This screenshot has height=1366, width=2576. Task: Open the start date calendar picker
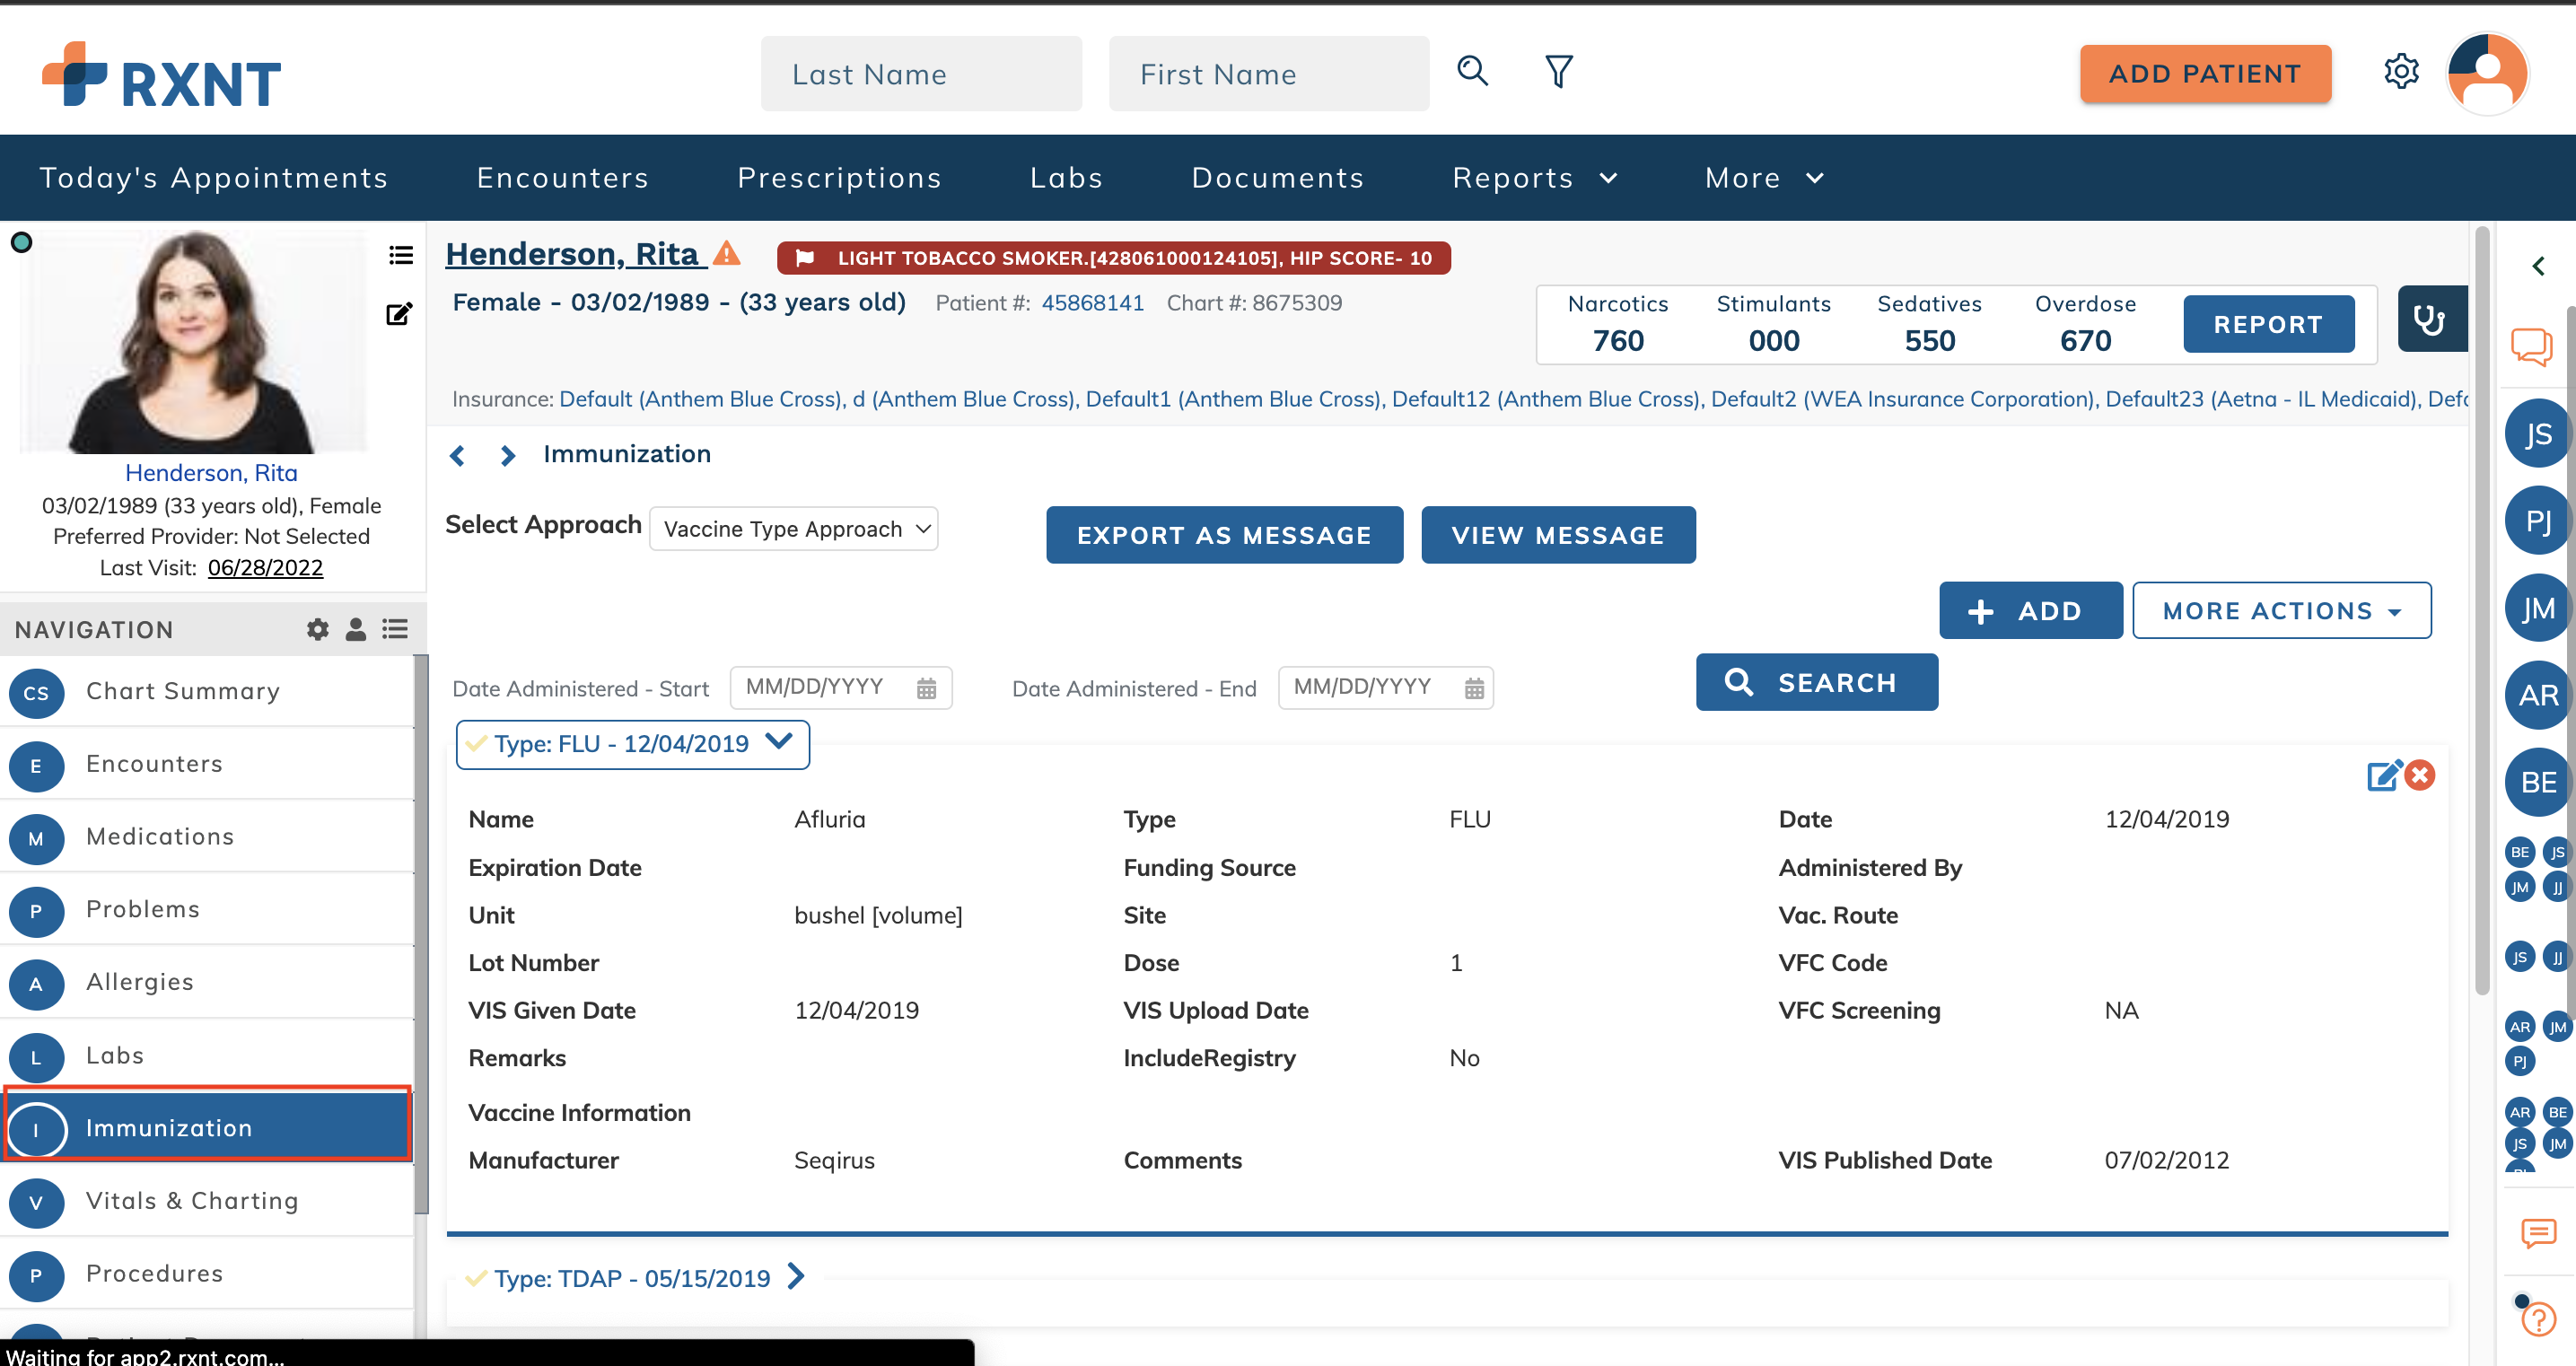click(927, 688)
